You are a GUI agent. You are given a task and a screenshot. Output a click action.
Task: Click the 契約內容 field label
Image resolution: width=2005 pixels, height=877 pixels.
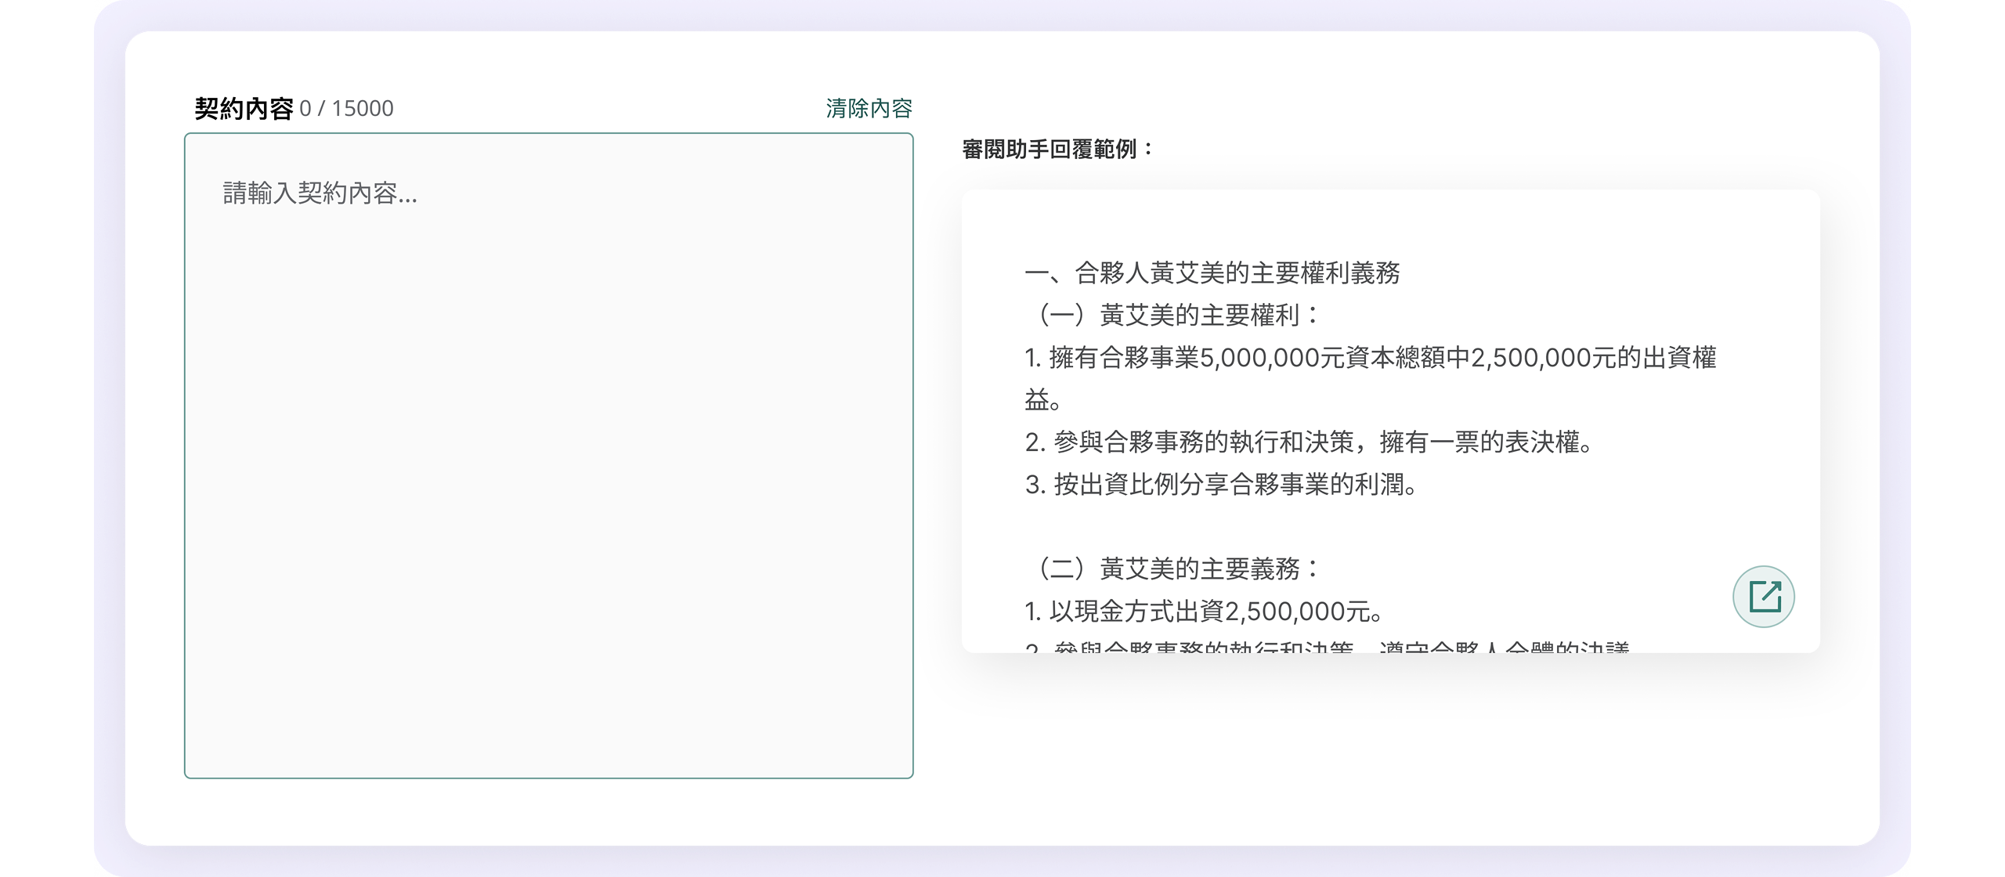click(244, 108)
